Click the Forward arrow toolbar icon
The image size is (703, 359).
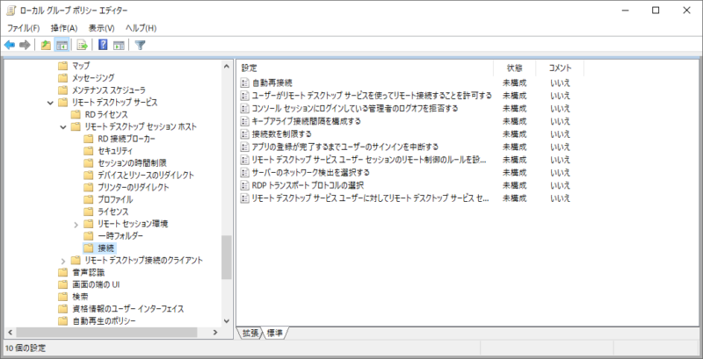tap(25, 45)
